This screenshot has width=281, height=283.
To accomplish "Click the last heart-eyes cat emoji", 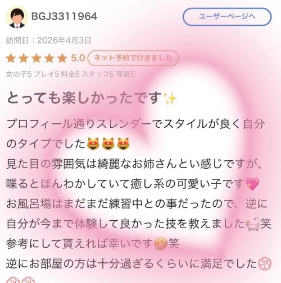I will coord(123,144).
